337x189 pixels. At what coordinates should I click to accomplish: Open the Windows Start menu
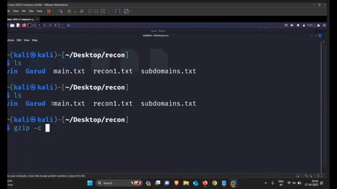pos(90,183)
